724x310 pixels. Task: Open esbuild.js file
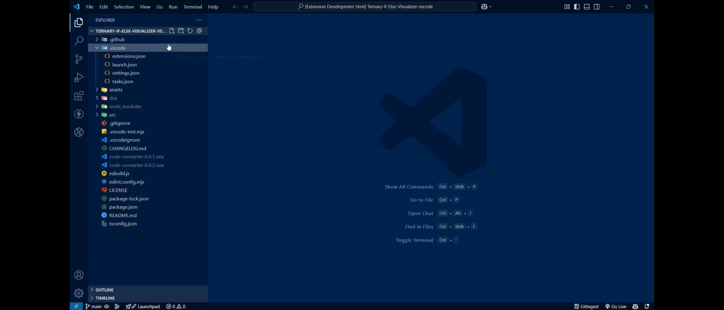point(148,173)
